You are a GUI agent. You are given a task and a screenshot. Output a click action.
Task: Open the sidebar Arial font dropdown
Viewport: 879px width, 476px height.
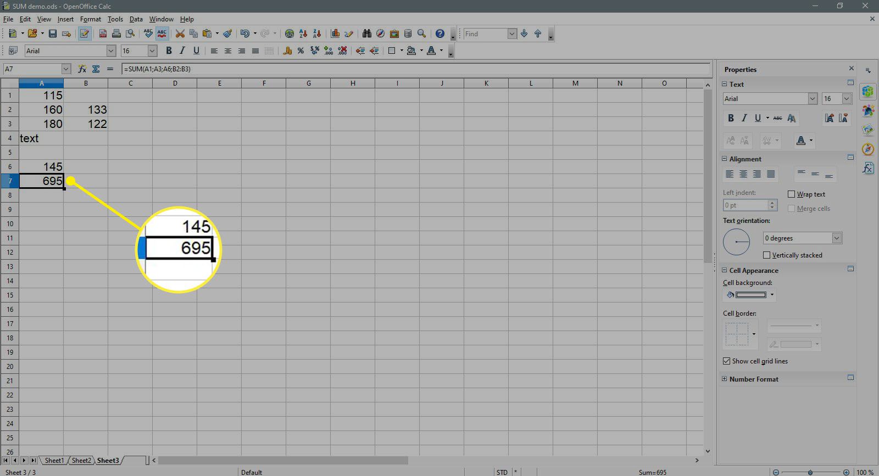pyautogui.click(x=813, y=99)
